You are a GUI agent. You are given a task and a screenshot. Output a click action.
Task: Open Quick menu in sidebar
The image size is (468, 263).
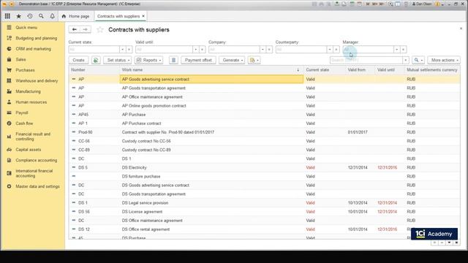pos(26,28)
